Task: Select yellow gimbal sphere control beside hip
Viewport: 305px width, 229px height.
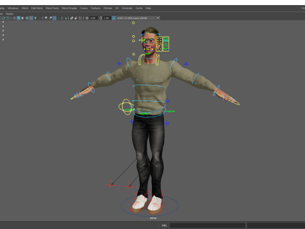Action: coord(126,107)
